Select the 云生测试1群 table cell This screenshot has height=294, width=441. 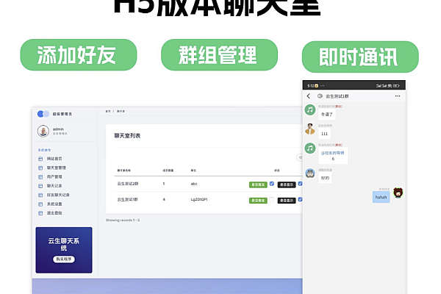pyautogui.click(x=128, y=199)
